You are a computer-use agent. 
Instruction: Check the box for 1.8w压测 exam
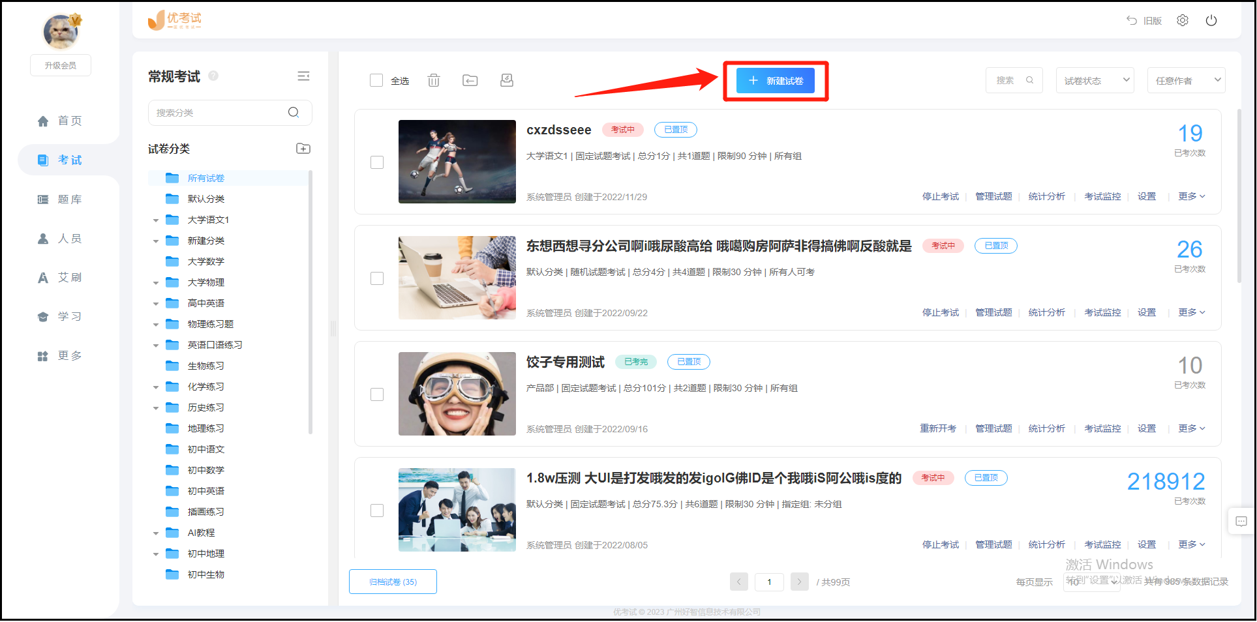377,511
